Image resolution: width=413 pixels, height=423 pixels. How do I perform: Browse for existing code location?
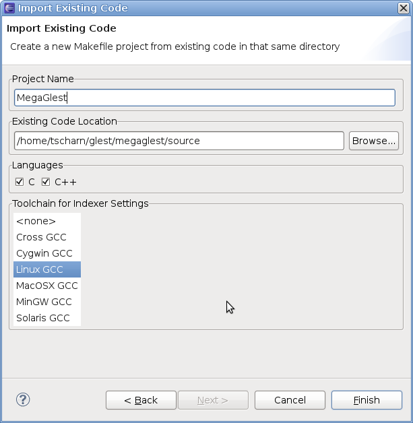tap(374, 141)
